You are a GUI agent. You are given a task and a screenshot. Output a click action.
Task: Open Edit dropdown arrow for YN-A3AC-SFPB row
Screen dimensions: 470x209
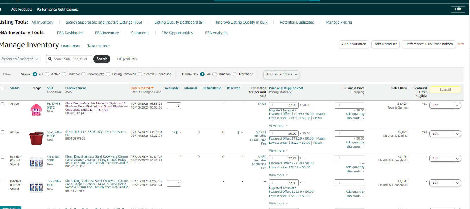coord(457,158)
